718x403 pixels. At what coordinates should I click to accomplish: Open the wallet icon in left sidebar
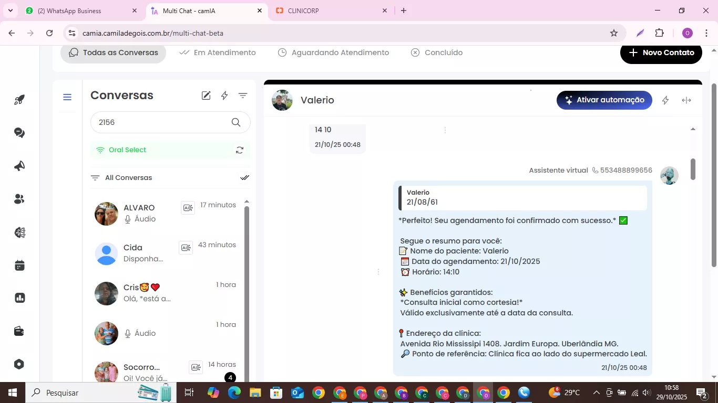point(19,331)
